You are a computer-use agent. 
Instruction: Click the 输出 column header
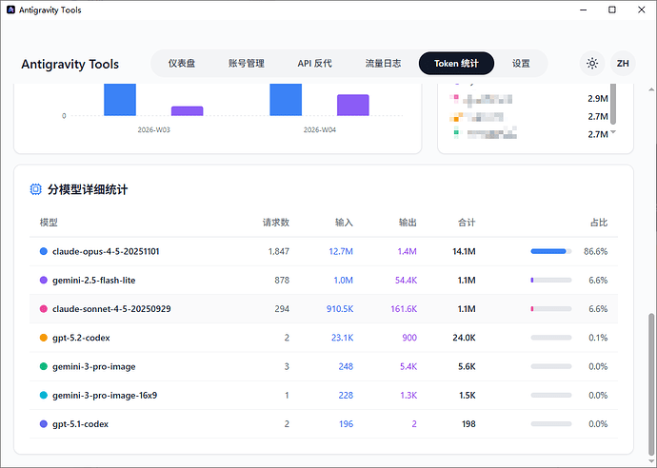[408, 223]
